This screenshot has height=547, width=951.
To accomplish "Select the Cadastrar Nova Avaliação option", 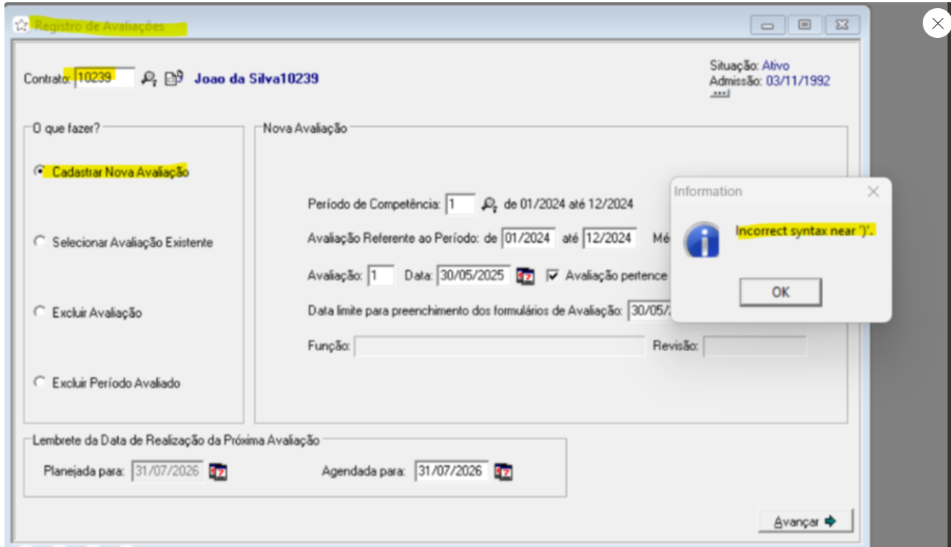I will (39, 171).
